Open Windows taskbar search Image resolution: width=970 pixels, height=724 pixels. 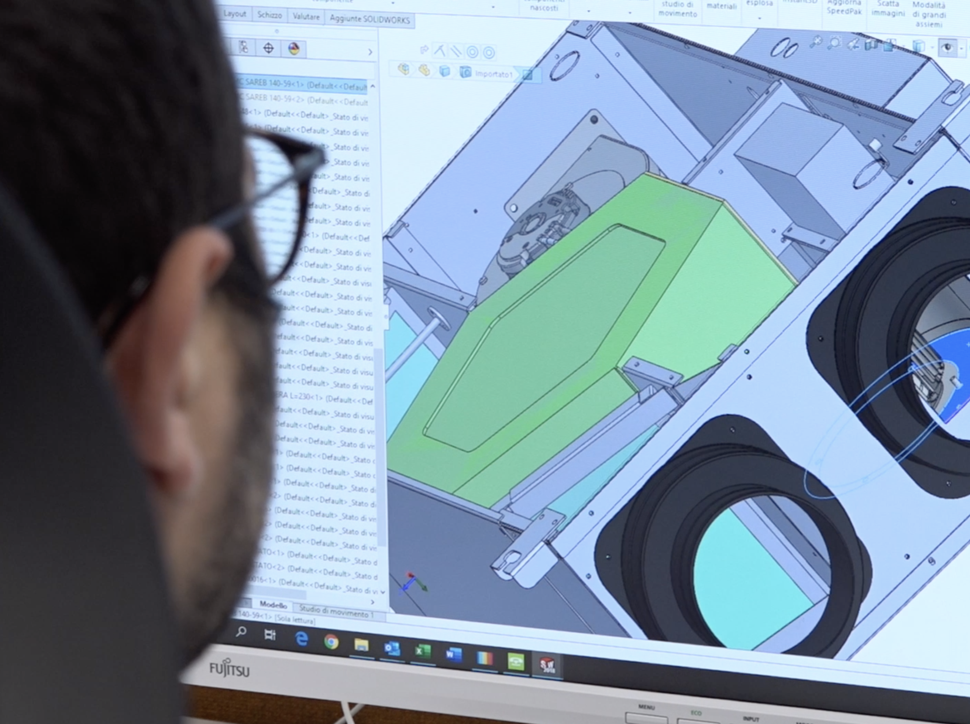pyautogui.click(x=241, y=632)
